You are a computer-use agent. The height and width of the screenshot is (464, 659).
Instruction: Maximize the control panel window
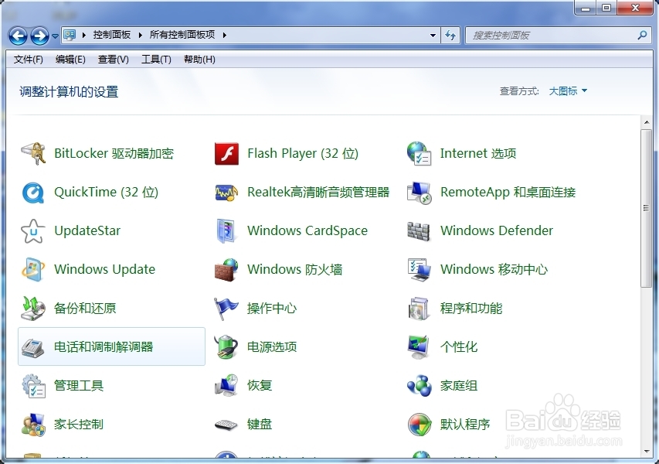(606, 8)
